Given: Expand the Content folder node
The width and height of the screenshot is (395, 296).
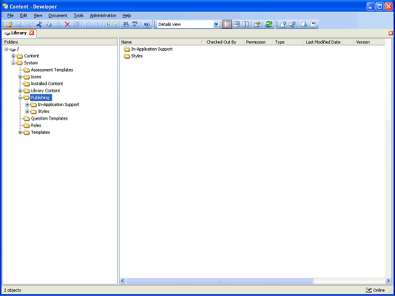Looking at the screenshot, I should click(14, 56).
